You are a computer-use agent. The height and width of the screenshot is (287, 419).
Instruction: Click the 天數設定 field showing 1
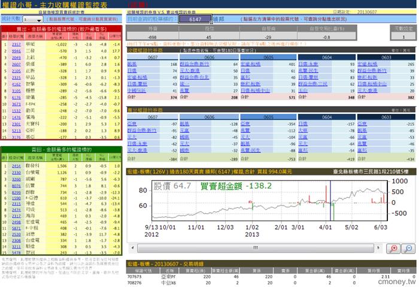coord(403,37)
